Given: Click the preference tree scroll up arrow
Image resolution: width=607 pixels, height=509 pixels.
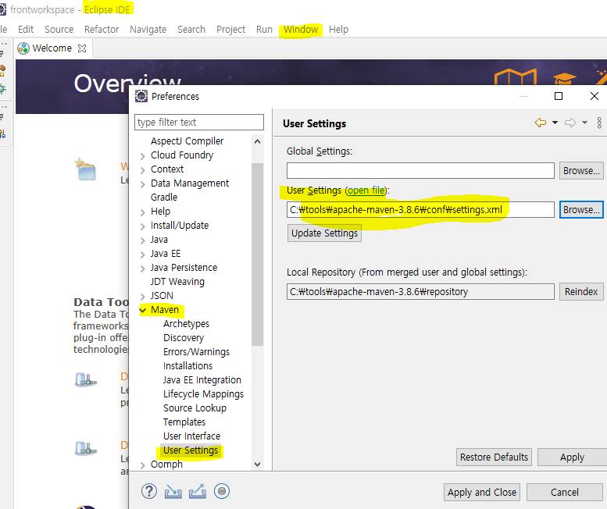Looking at the screenshot, I should pos(258,141).
